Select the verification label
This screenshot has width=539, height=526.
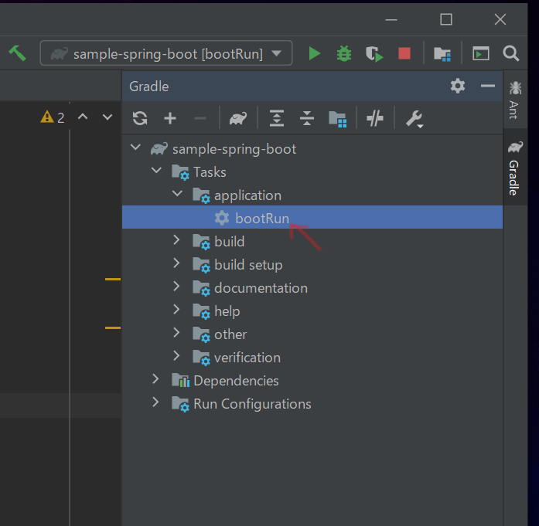tap(247, 358)
